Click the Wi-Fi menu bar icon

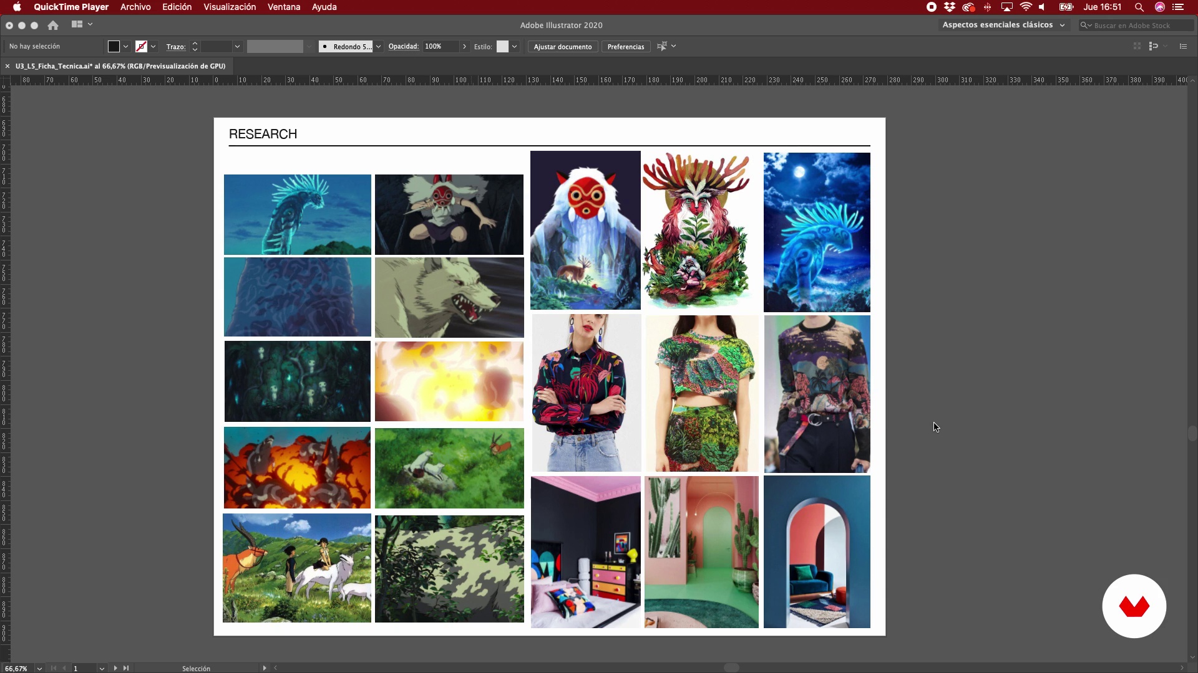[1026, 7]
